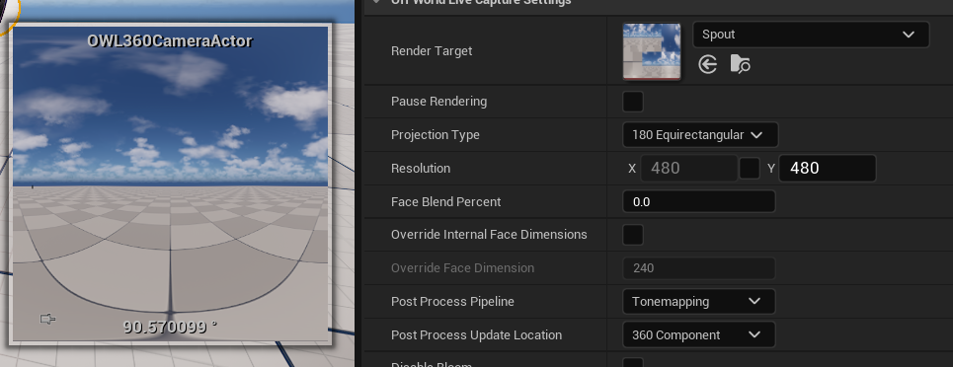Open the Spout render target dropdown
This screenshot has height=367, width=953.
tap(811, 35)
